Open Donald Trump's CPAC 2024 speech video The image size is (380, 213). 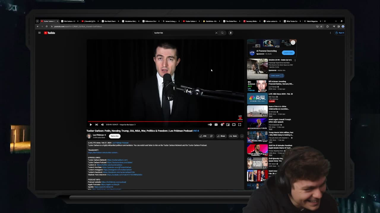coord(280,120)
